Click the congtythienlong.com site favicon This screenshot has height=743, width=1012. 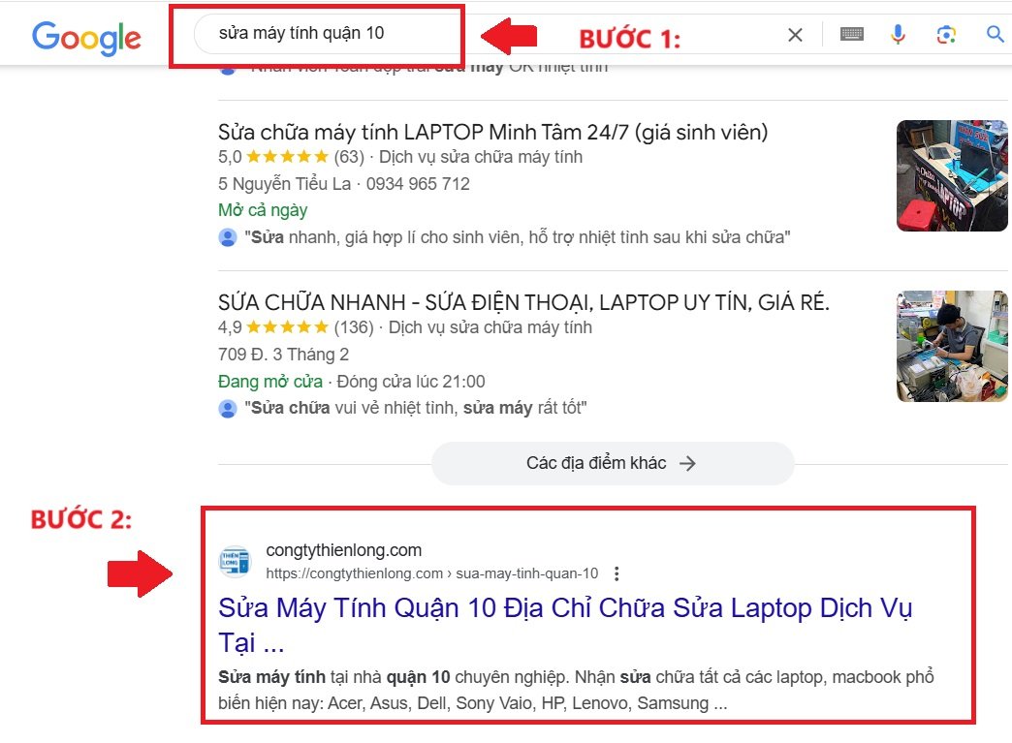235,562
